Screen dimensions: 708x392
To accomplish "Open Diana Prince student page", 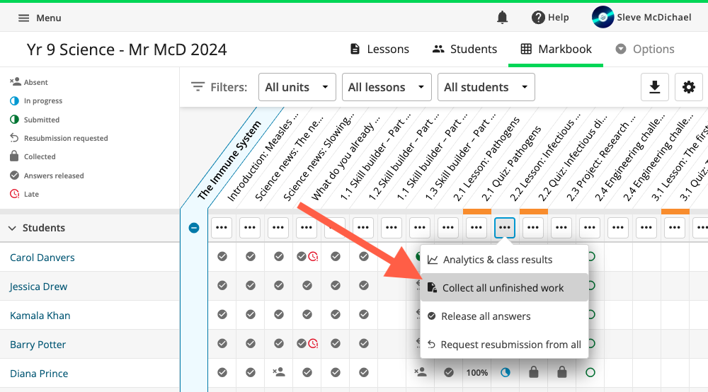I will click(39, 374).
